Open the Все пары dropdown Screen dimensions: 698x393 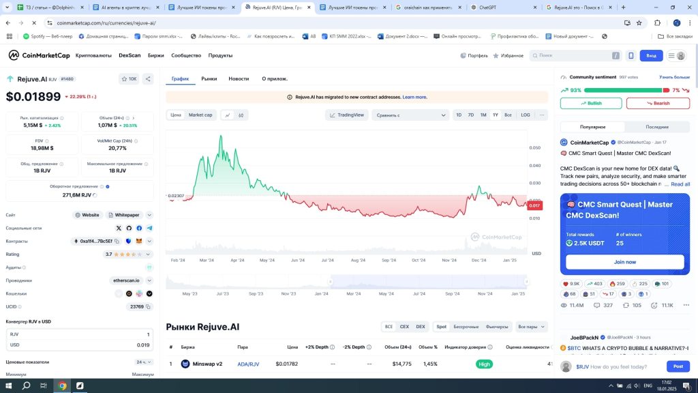(x=531, y=327)
